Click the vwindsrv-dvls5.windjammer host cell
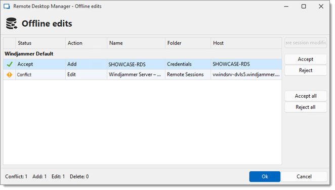Image resolution: width=335 pixels, height=190 pixels. 246,75
